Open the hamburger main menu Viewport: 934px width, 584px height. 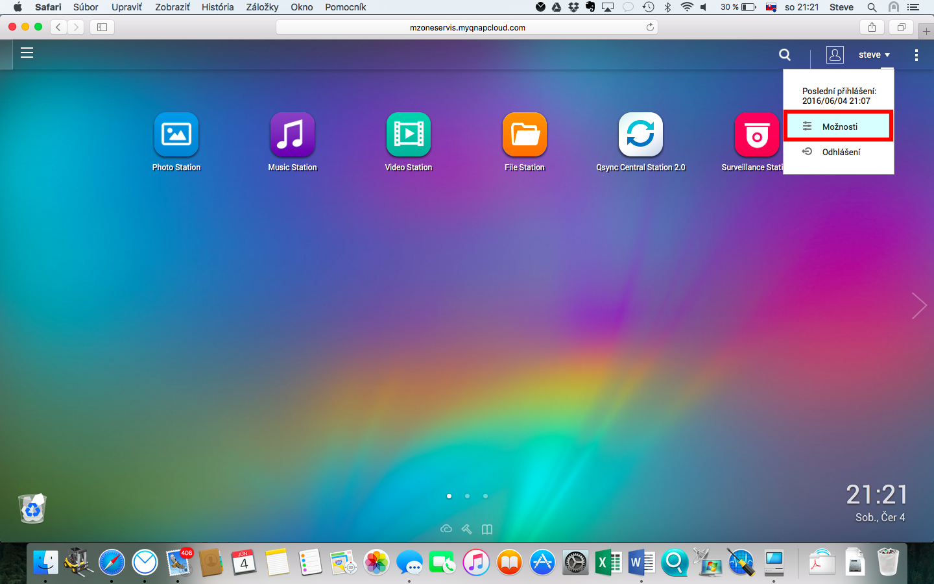(x=27, y=53)
